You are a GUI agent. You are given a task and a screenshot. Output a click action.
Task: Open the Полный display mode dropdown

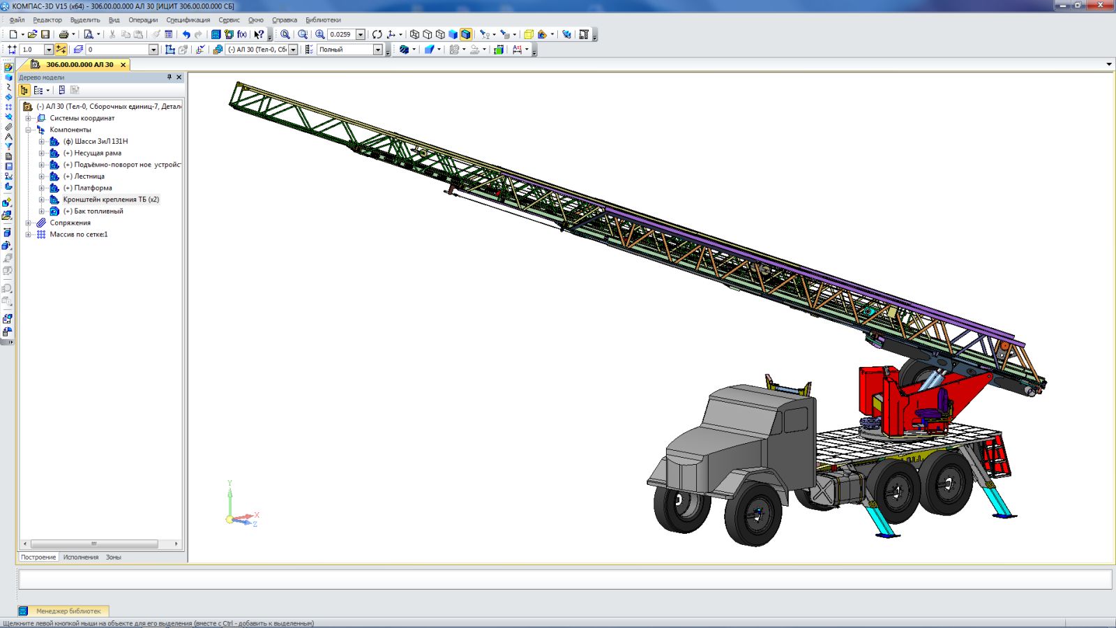click(377, 50)
